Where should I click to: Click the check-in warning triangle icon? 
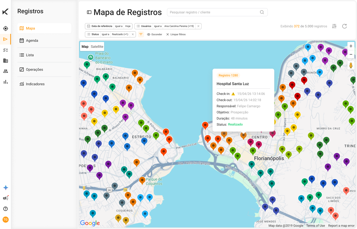point(233,94)
